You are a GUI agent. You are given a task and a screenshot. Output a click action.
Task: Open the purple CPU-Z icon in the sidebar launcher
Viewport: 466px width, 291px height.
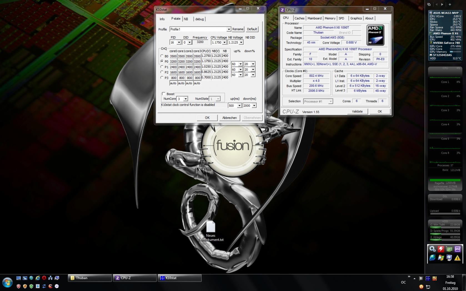pos(457,249)
